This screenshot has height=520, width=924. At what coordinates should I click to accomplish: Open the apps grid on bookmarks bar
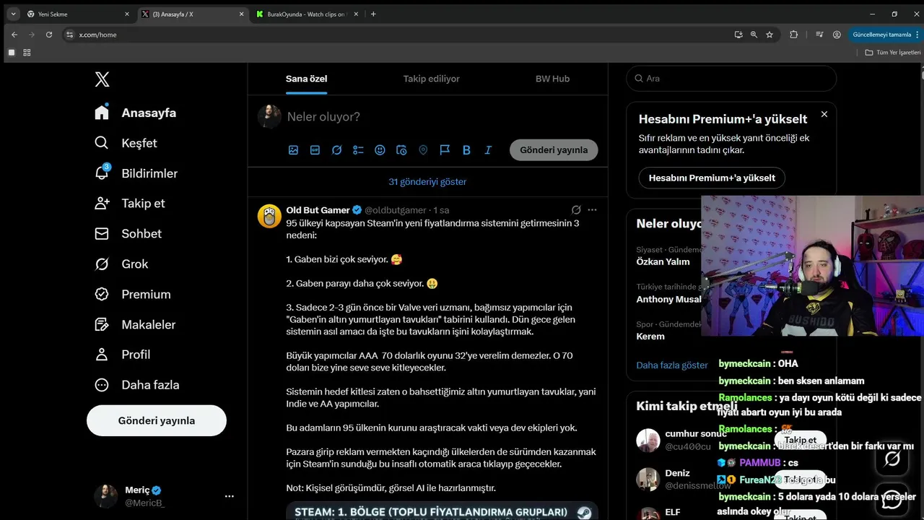click(27, 52)
